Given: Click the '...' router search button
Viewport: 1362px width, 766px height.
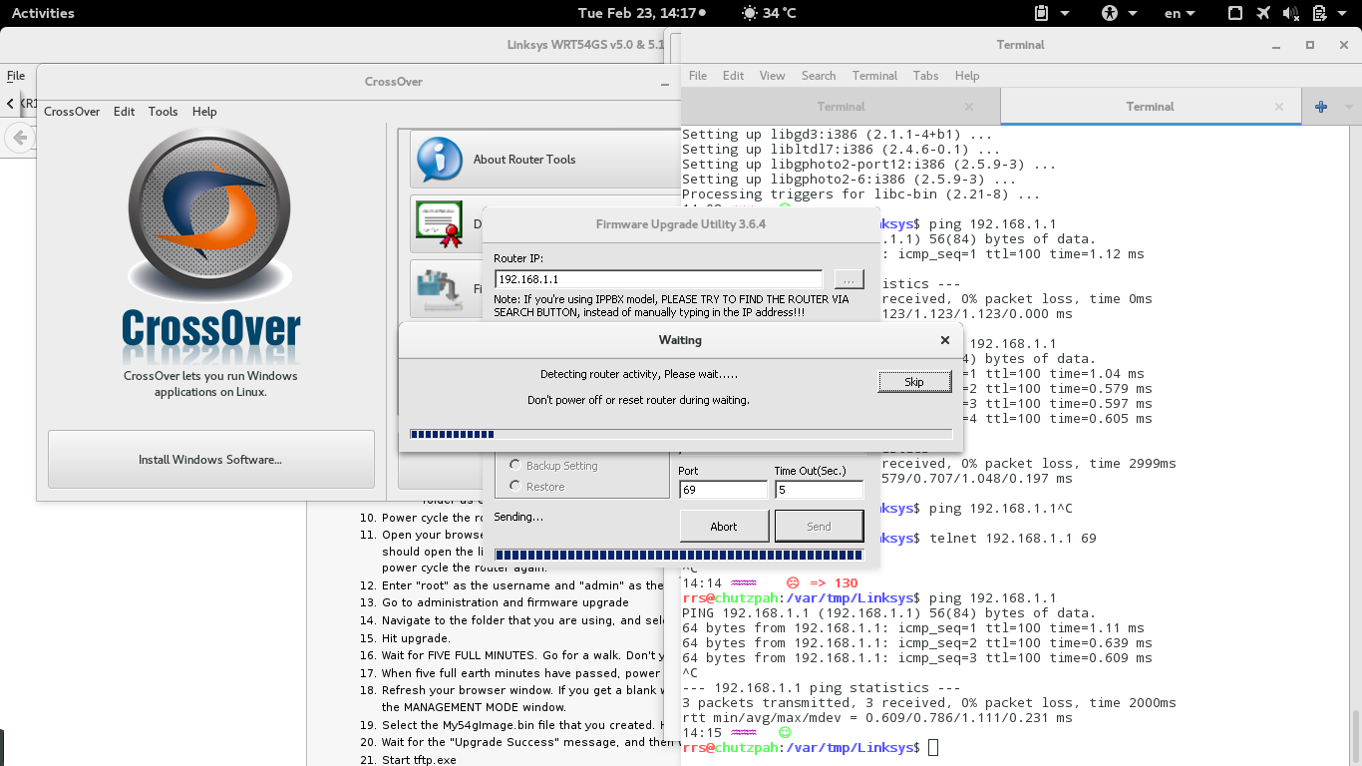Looking at the screenshot, I should pos(849,279).
